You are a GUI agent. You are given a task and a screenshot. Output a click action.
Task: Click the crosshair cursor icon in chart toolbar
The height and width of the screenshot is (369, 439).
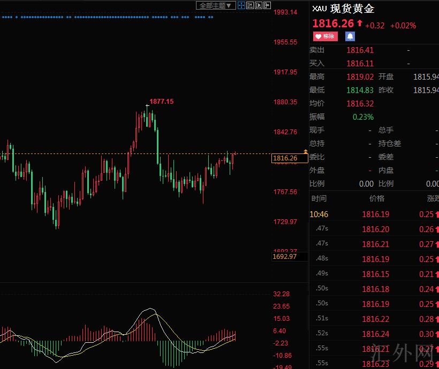tap(241, 5)
